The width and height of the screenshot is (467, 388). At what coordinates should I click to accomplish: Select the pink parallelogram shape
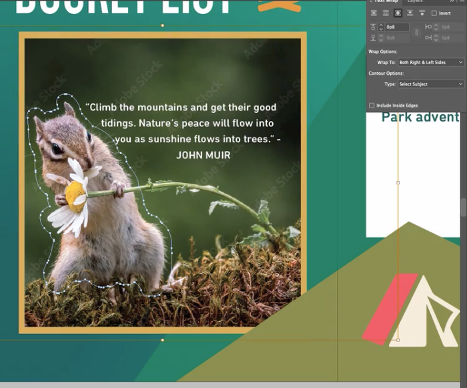(390, 309)
